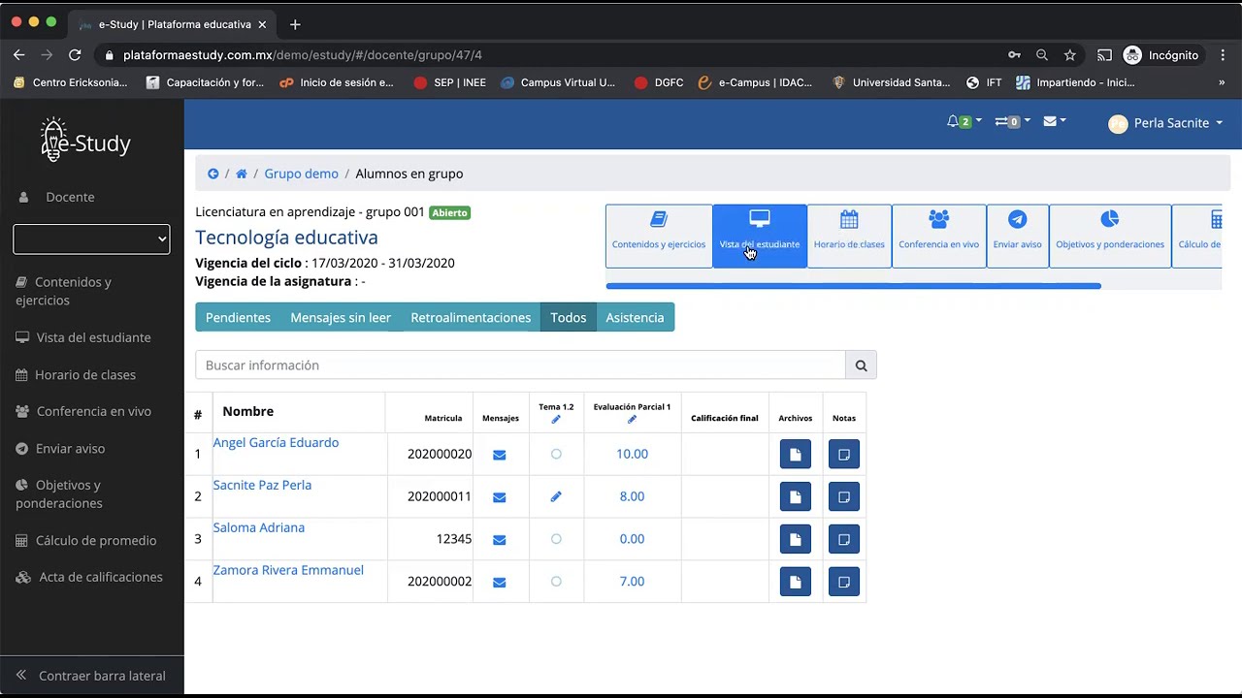This screenshot has height=698, width=1242.
Task: Select Tema 1.2 circle for Zamora Rivera
Action: point(556,582)
